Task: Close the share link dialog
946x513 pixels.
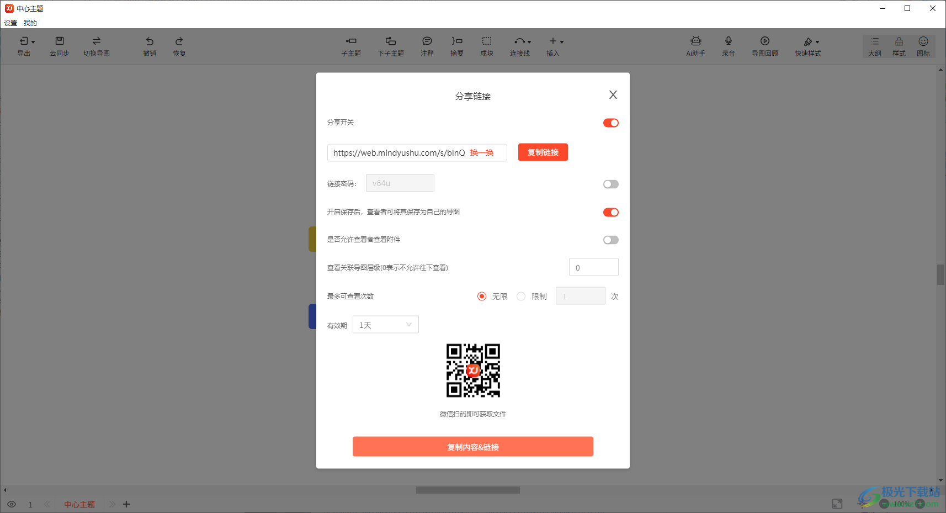Action: [x=613, y=95]
